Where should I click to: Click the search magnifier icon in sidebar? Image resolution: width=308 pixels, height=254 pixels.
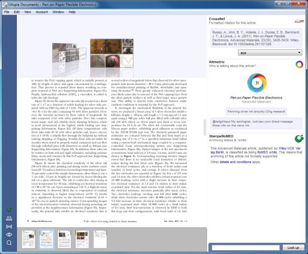(9, 243)
